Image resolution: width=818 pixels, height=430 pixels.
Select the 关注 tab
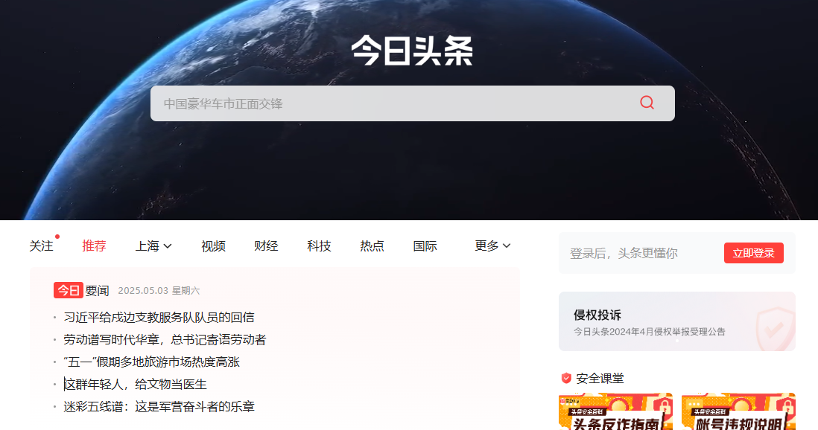42,246
